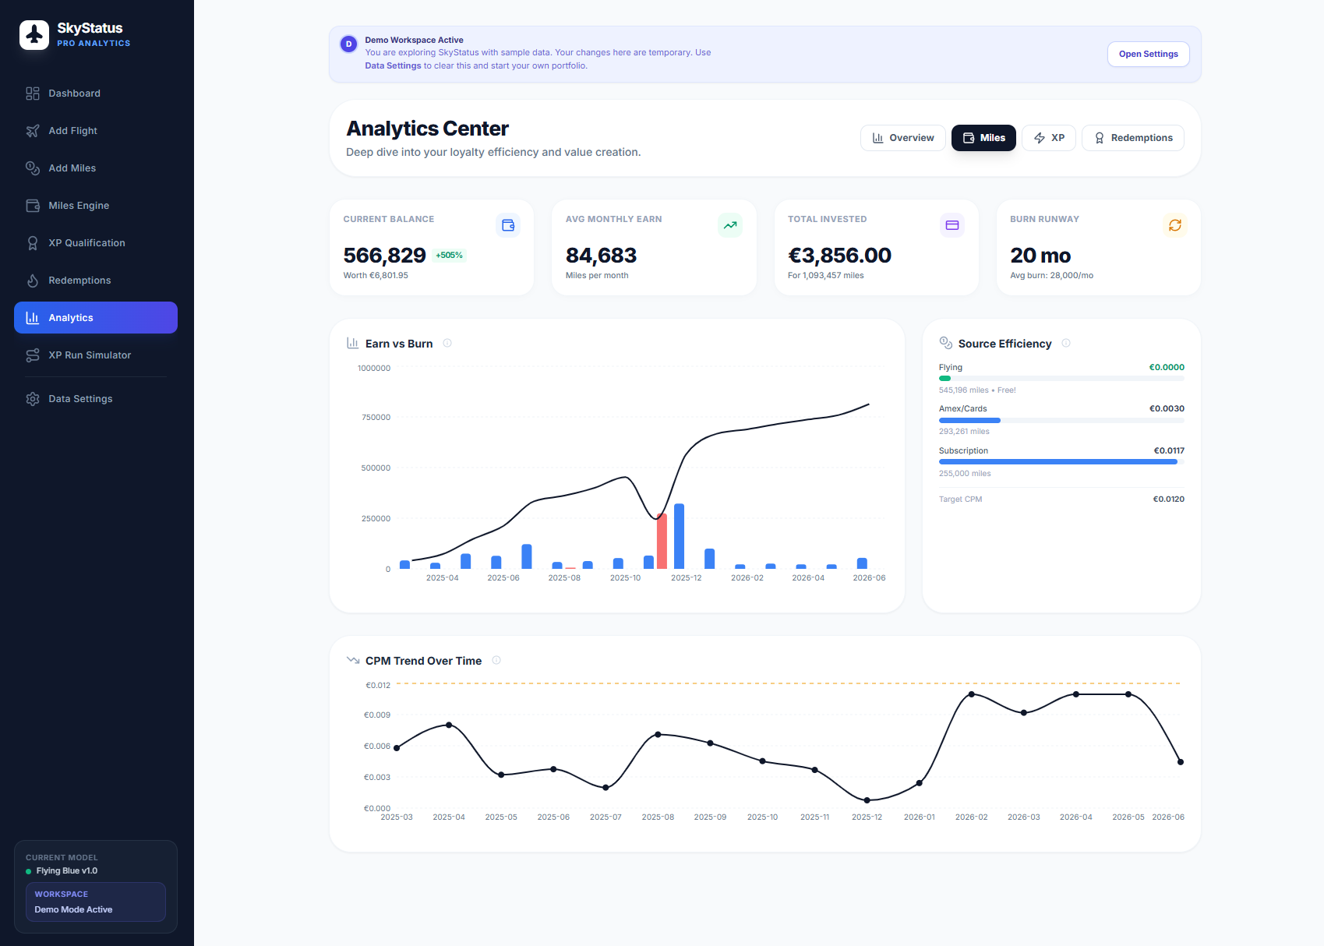Click the Burn Runway refresh icon

[x=1174, y=225]
